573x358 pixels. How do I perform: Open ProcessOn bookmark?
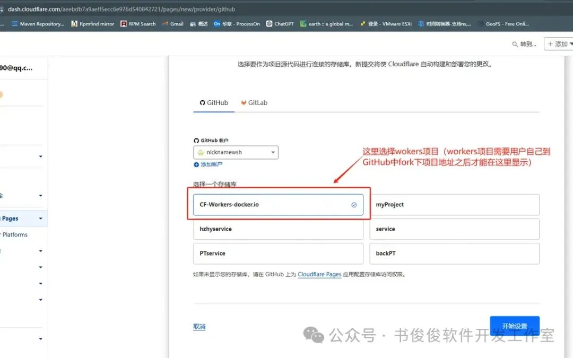point(237,24)
